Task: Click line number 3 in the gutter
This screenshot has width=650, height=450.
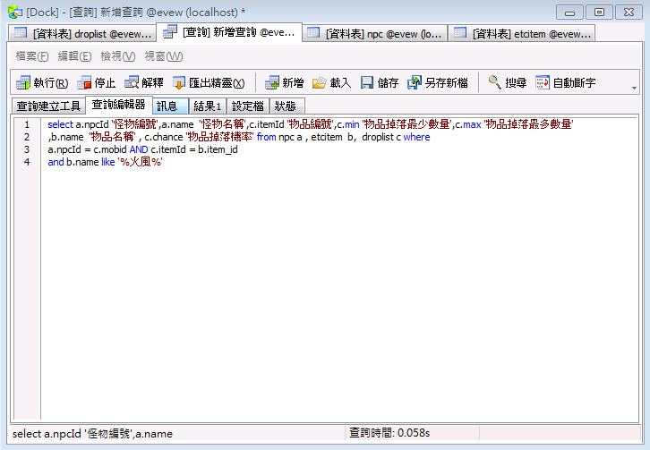Action: click(x=27, y=149)
